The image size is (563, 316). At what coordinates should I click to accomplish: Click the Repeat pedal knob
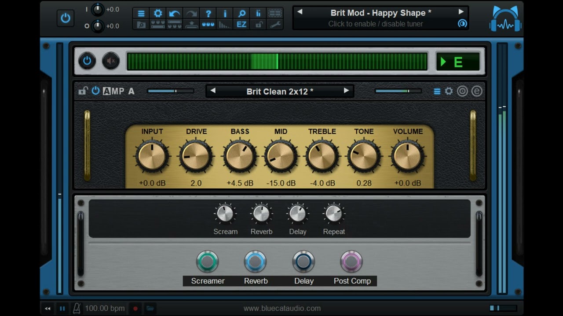(x=334, y=214)
